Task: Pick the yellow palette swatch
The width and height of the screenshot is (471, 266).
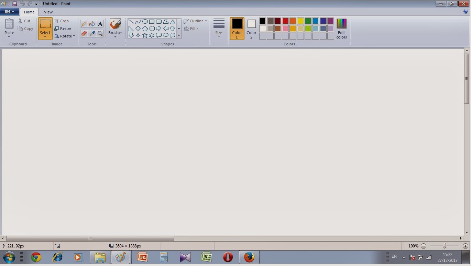Action: [x=300, y=21]
